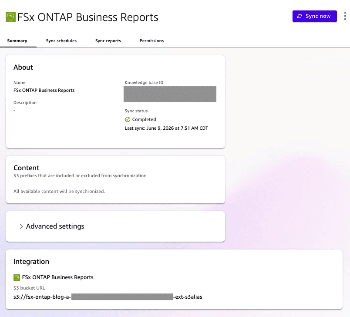Click the Integration section heading
Image resolution: width=350 pixels, height=317 pixels.
[31, 261]
